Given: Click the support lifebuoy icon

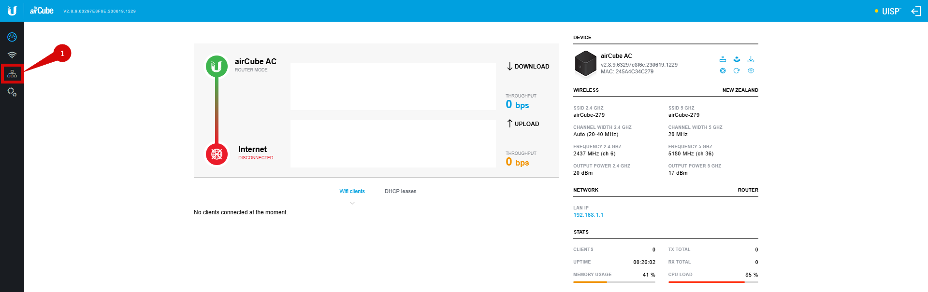Looking at the screenshot, I should tap(723, 70).
